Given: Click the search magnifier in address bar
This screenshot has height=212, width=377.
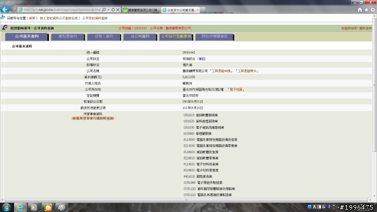Looking at the screenshot, I should click(x=104, y=10).
